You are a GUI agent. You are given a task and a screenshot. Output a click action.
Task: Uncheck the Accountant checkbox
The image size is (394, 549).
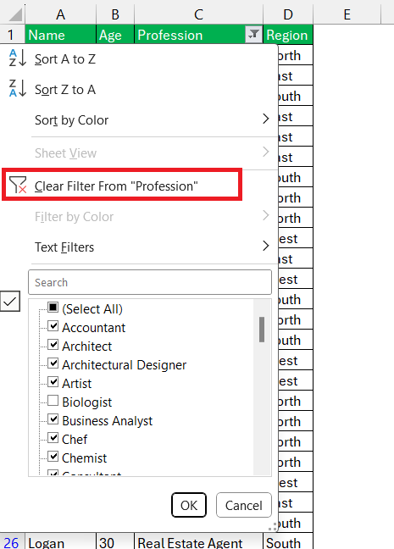pos(53,326)
